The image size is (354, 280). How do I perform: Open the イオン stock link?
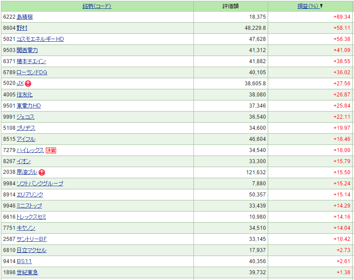(24, 161)
